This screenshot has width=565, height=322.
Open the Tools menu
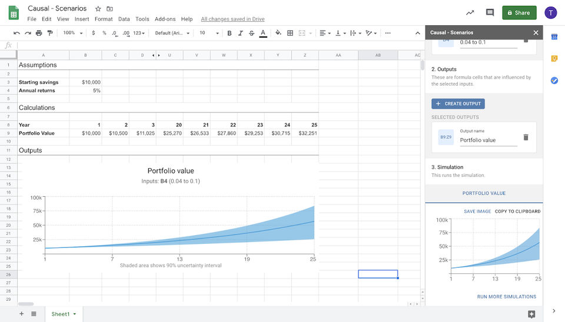point(142,19)
